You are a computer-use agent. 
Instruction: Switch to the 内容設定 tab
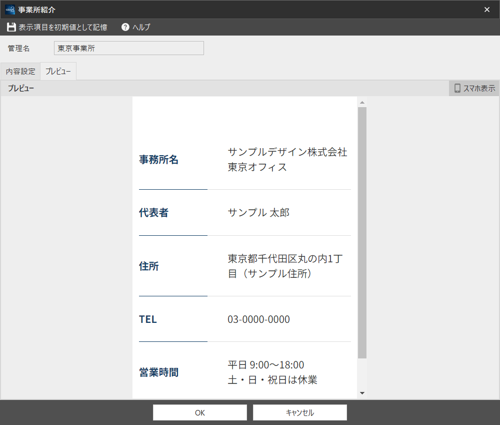[x=20, y=71]
